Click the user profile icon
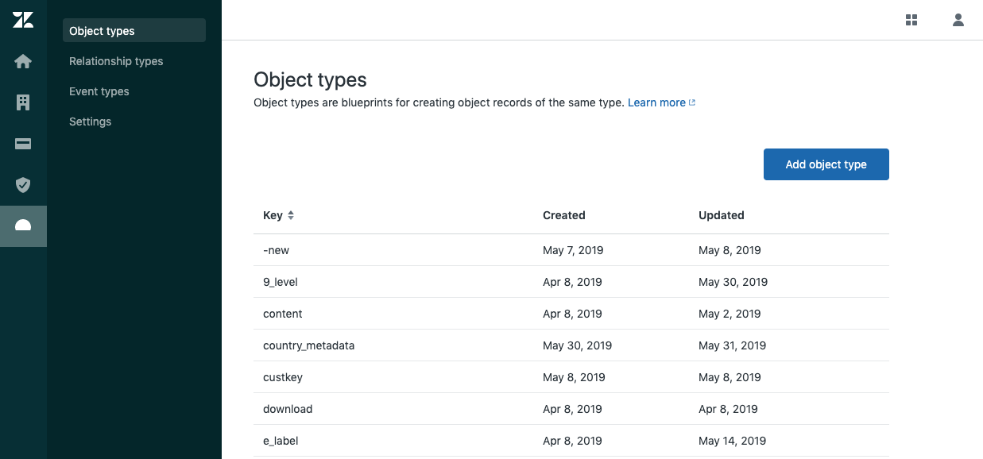 (958, 19)
